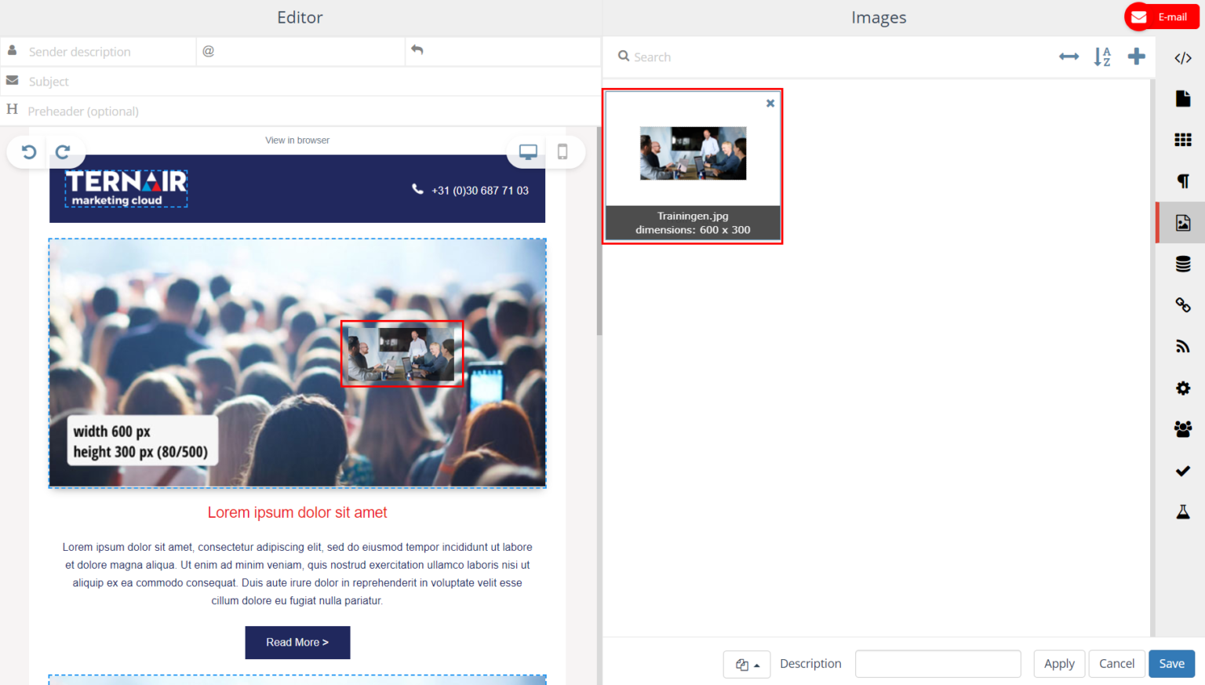Select the Ternair marketing cloud logo
Image resolution: width=1205 pixels, height=685 pixels.
tap(126, 188)
